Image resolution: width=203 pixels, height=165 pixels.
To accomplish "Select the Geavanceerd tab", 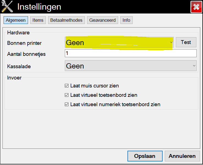I will (x=103, y=20).
